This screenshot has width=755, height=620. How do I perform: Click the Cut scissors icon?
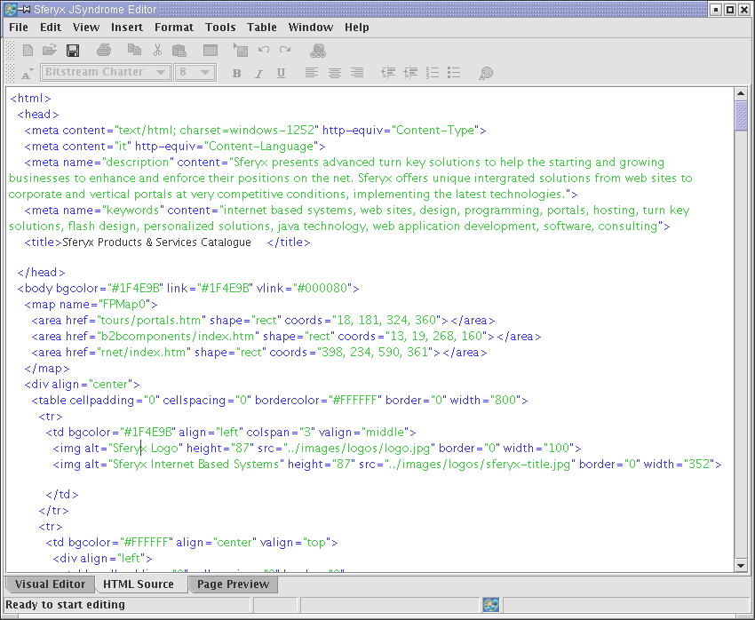coord(157,50)
